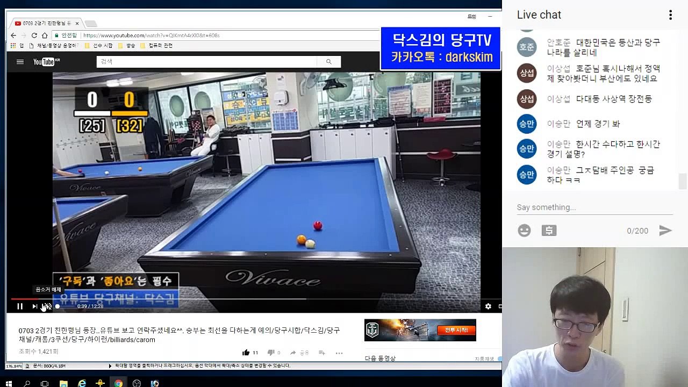Open Windows taskbar search
688x387 pixels.
click(27, 383)
